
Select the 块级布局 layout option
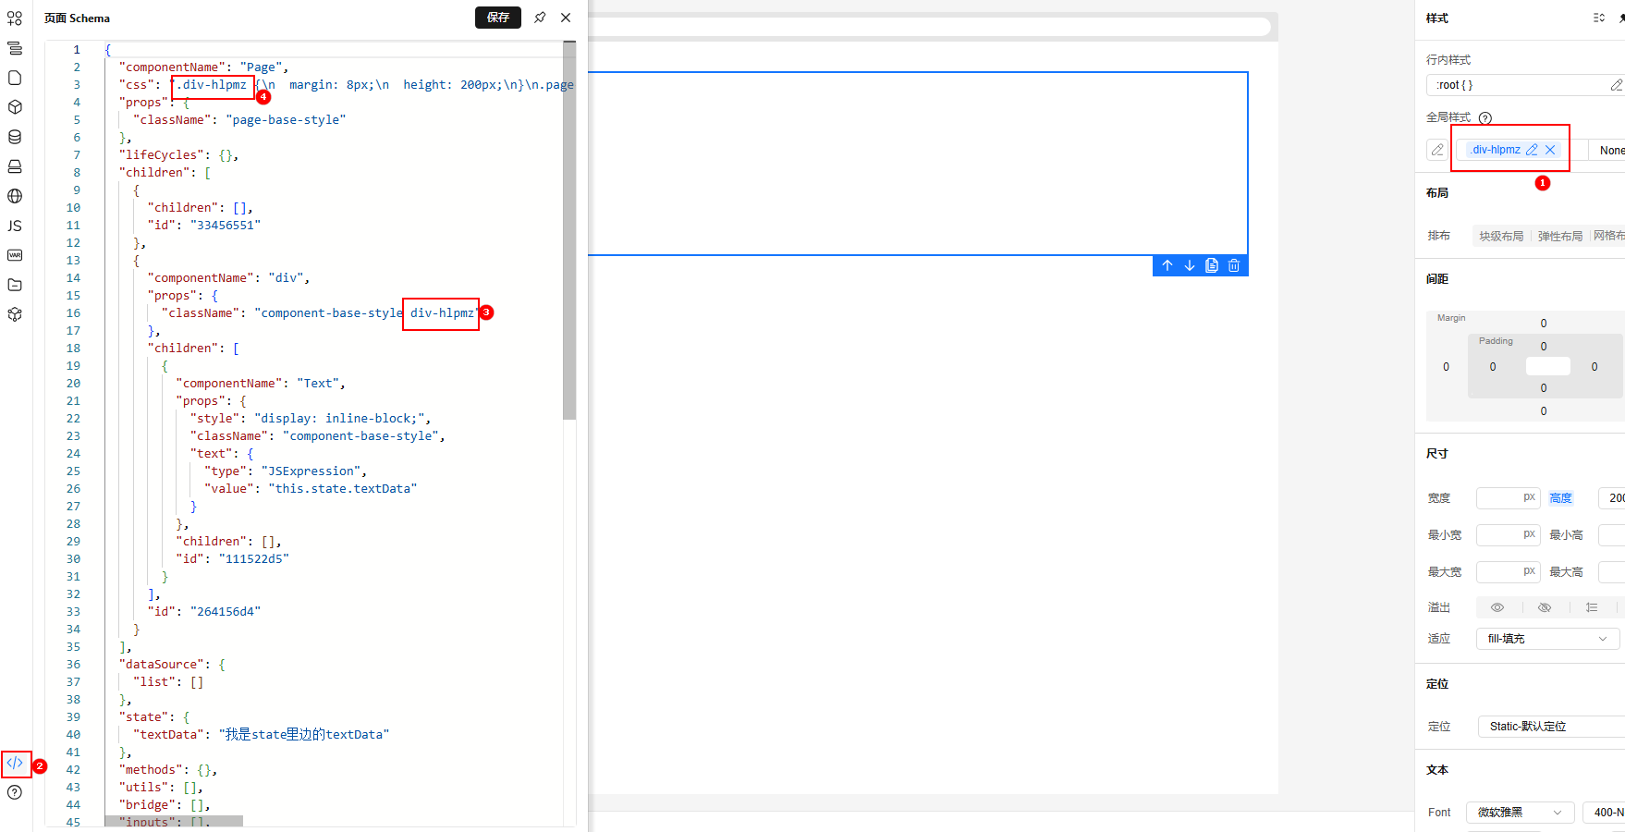coord(1500,236)
